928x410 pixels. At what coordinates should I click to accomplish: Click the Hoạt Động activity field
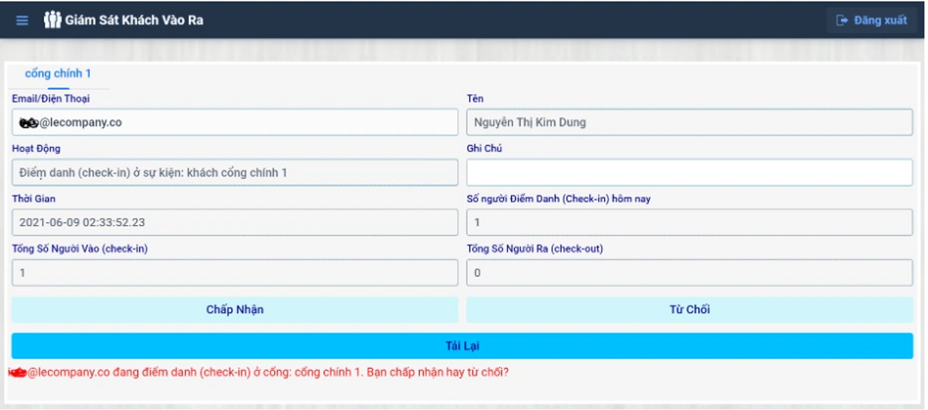click(x=234, y=173)
